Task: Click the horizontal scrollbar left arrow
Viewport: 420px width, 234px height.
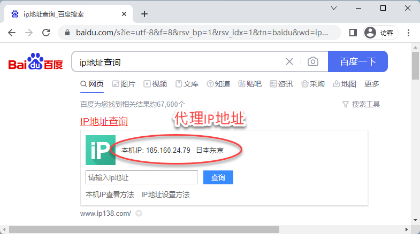Action: pos(4,229)
